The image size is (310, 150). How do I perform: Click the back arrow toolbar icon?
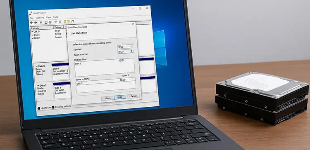tap(31, 23)
